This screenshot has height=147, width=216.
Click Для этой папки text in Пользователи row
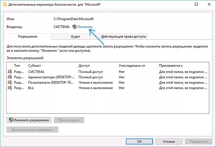point(183,82)
